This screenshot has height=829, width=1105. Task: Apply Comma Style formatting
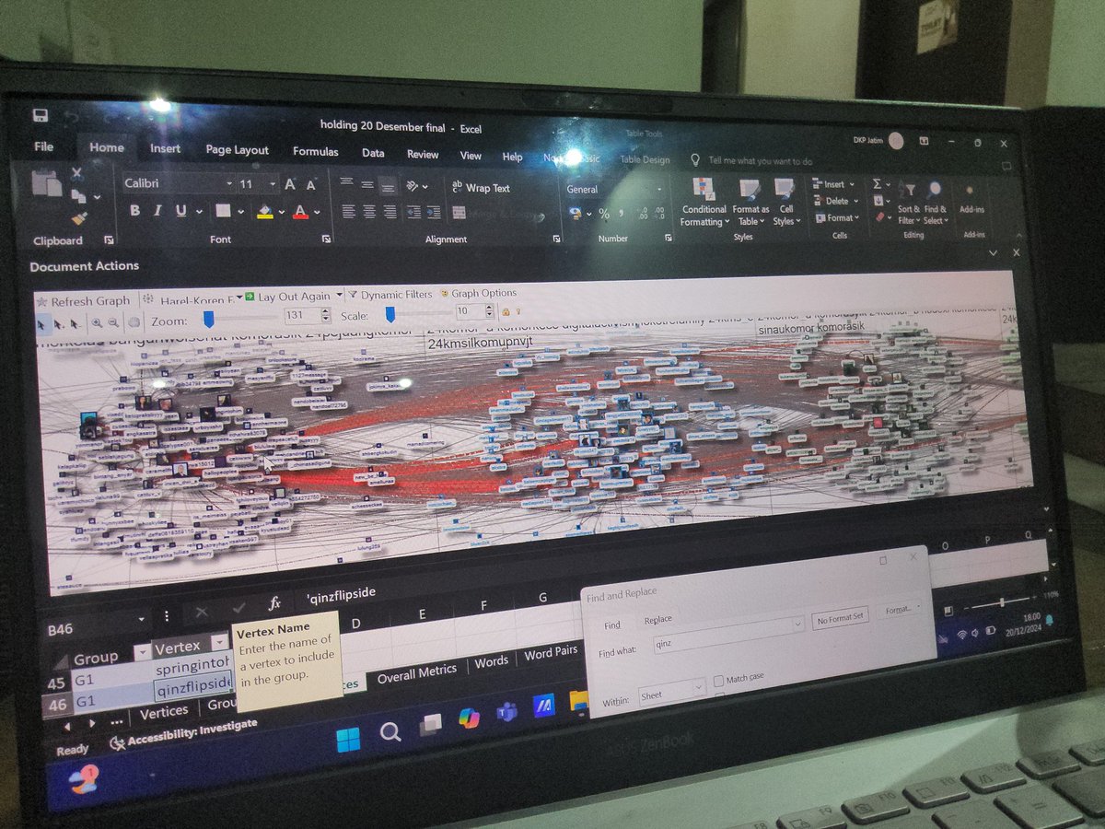622,214
